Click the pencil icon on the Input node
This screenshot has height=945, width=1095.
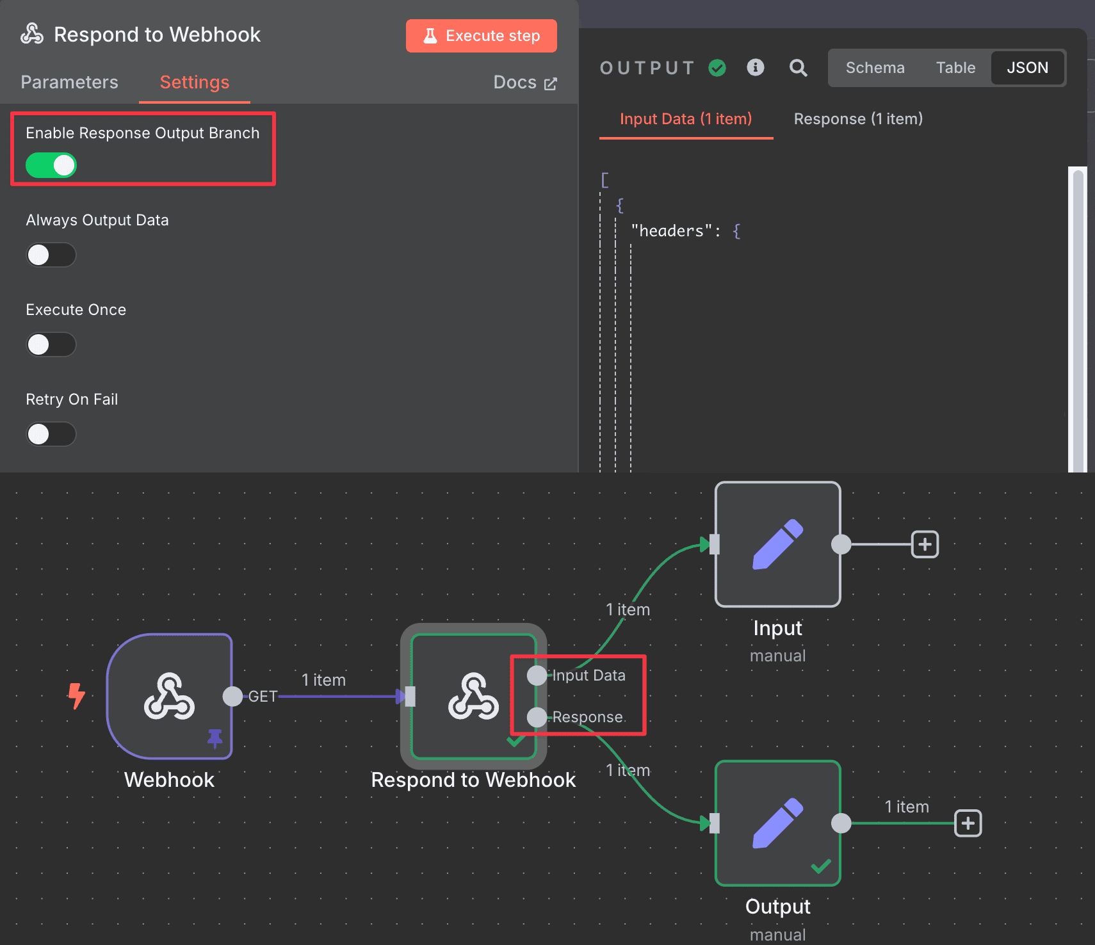point(777,545)
